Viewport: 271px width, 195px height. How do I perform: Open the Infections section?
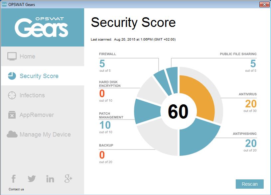coord(42,95)
